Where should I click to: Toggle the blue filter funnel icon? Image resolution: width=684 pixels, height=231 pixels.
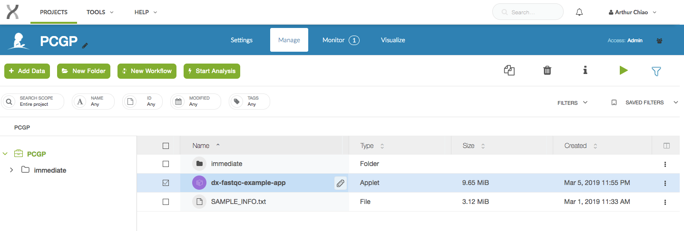(x=656, y=71)
